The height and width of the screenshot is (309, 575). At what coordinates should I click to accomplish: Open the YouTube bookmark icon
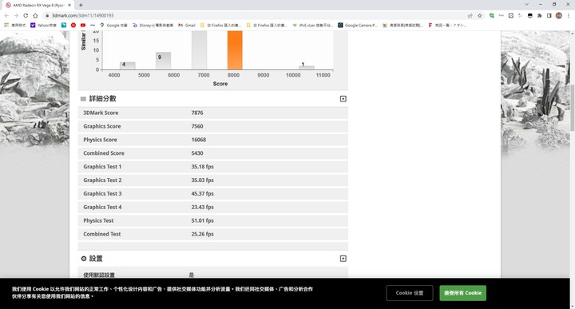pyautogui.click(x=83, y=26)
